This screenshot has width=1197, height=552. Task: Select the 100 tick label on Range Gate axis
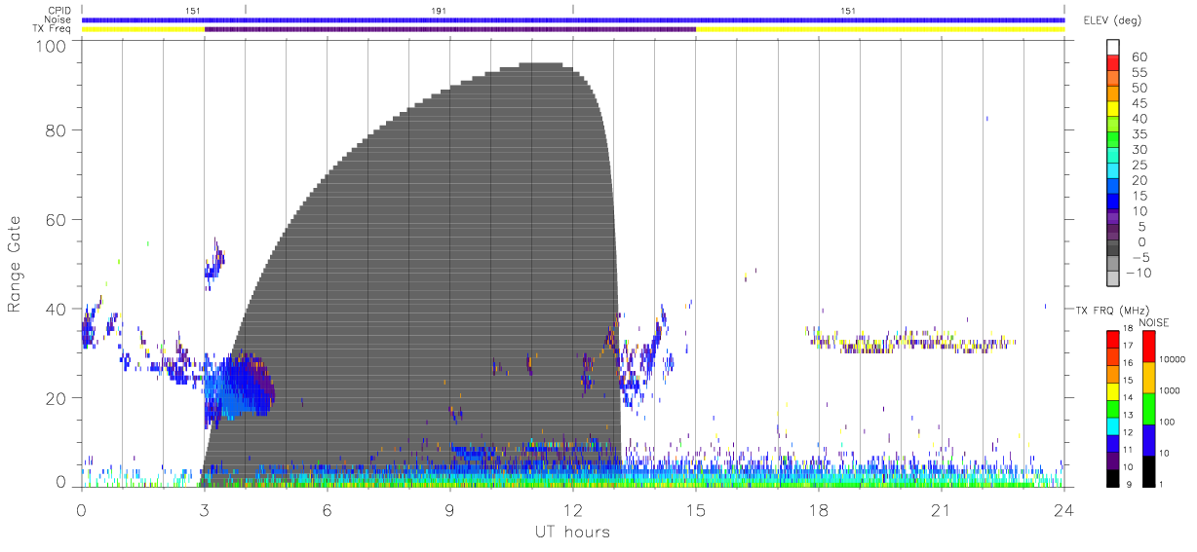coord(52,46)
